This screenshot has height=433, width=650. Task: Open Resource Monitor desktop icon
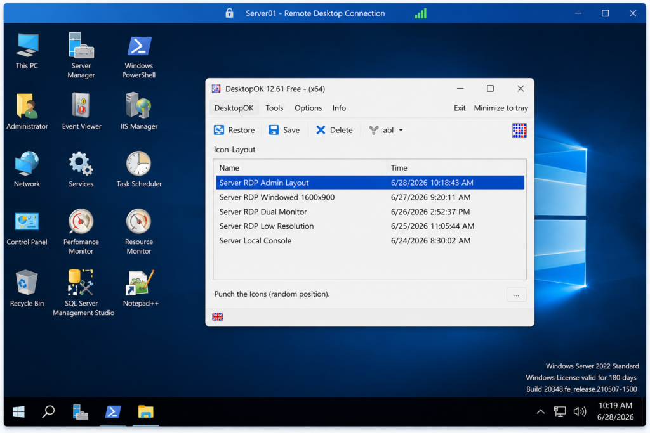139,232
